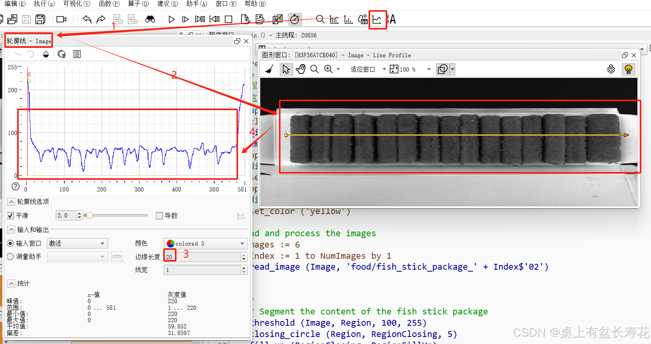Collapse the 轮廓线选项 section
The image size is (651, 344).
click(11, 202)
